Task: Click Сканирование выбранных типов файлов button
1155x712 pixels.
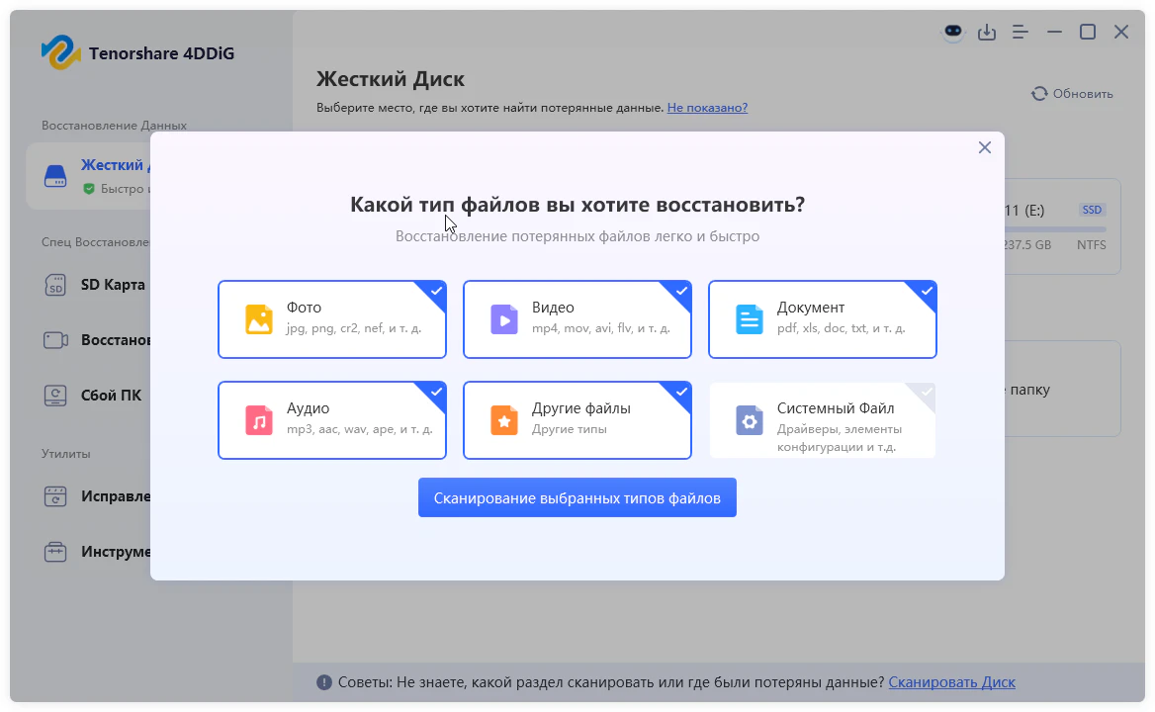Action: click(x=577, y=497)
